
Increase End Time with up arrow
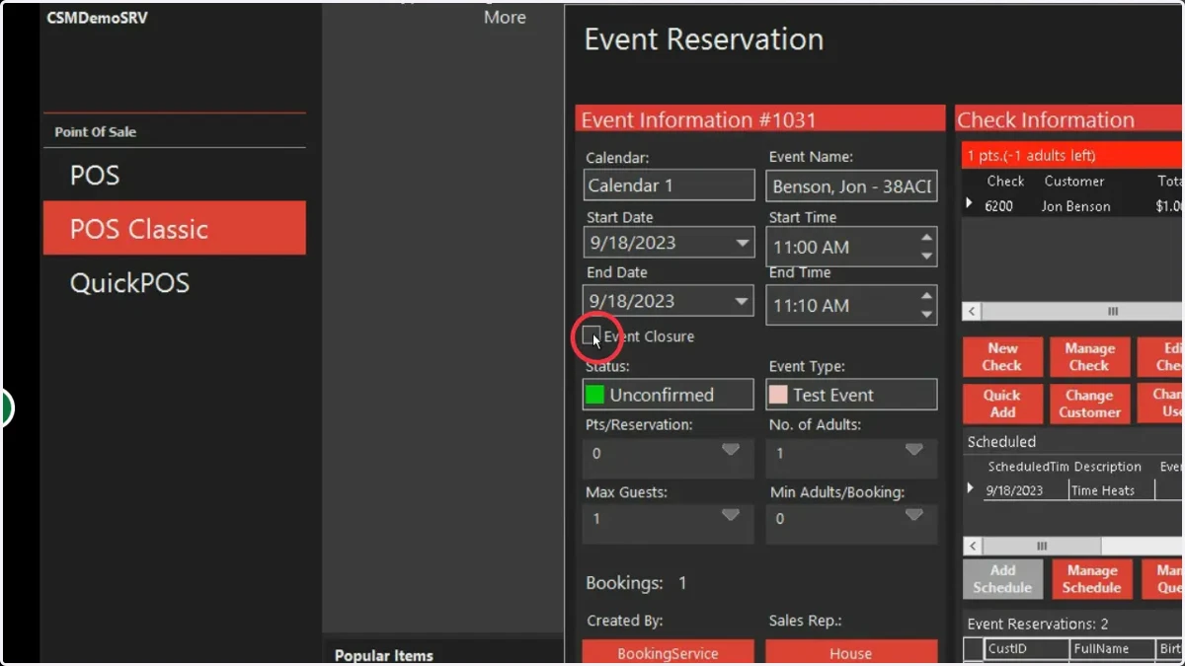coord(926,296)
